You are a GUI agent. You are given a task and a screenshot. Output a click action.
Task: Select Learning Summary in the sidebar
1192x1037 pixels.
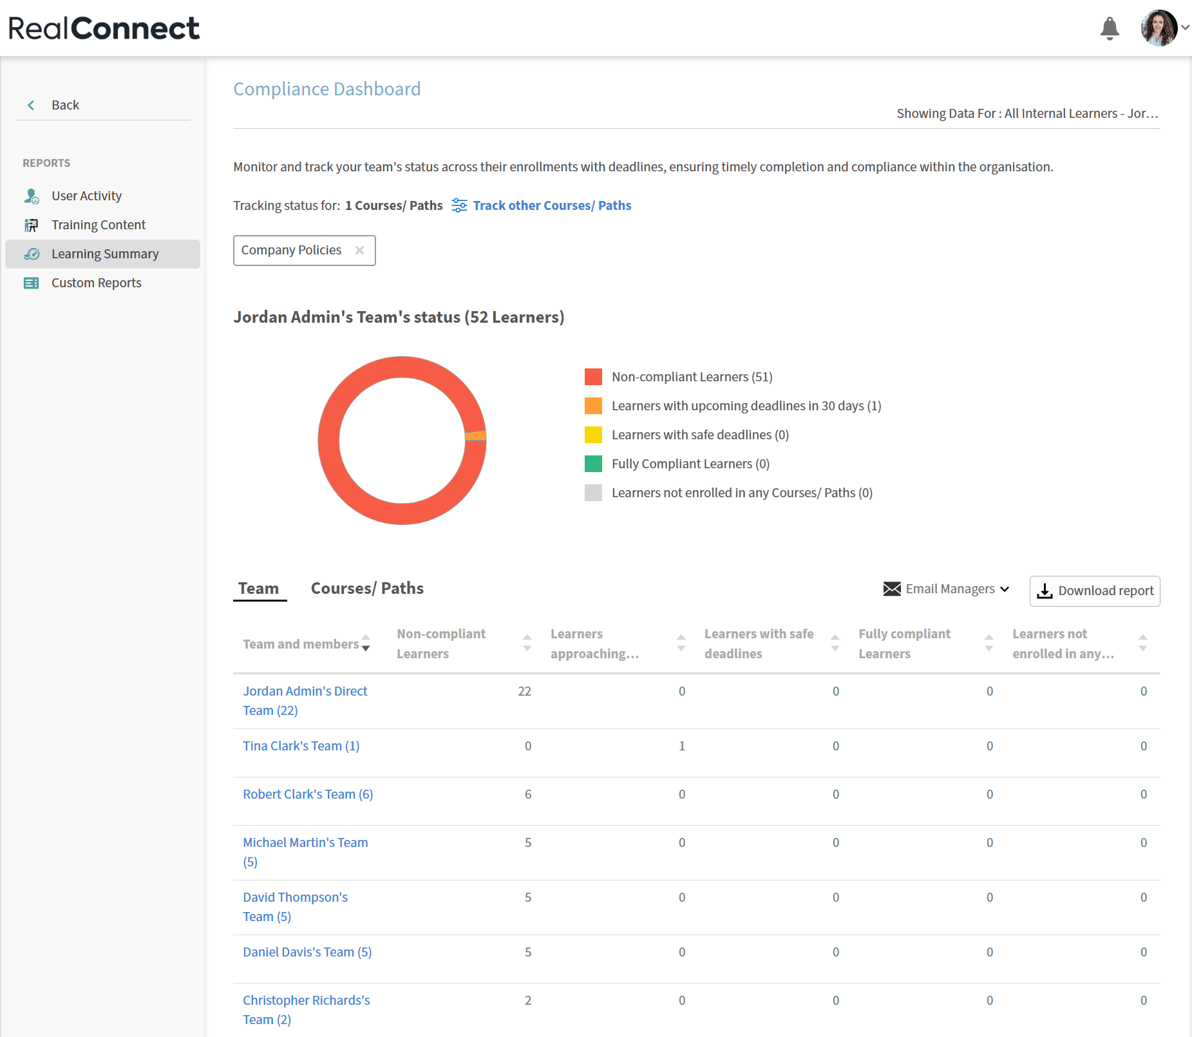[x=102, y=254]
